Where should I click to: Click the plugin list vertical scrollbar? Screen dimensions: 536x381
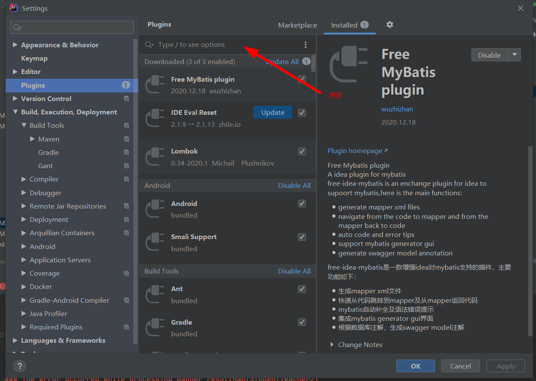(x=313, y=64)
